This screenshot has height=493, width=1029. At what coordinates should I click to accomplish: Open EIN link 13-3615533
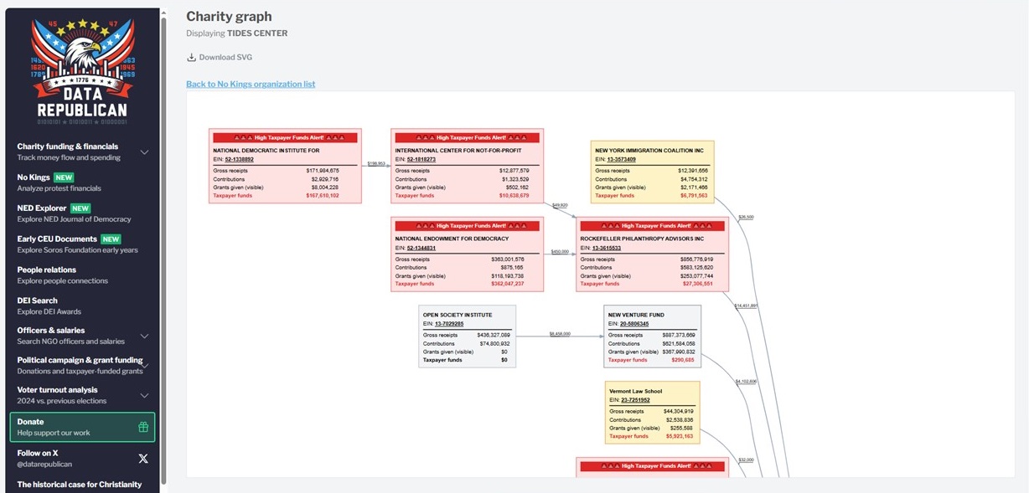click(x=607, y=248)
